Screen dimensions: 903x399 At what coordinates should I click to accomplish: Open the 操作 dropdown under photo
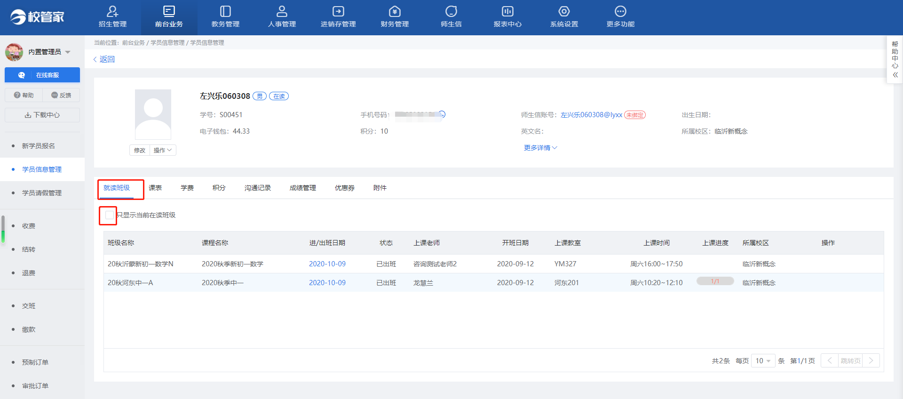[x=163, y=150]
